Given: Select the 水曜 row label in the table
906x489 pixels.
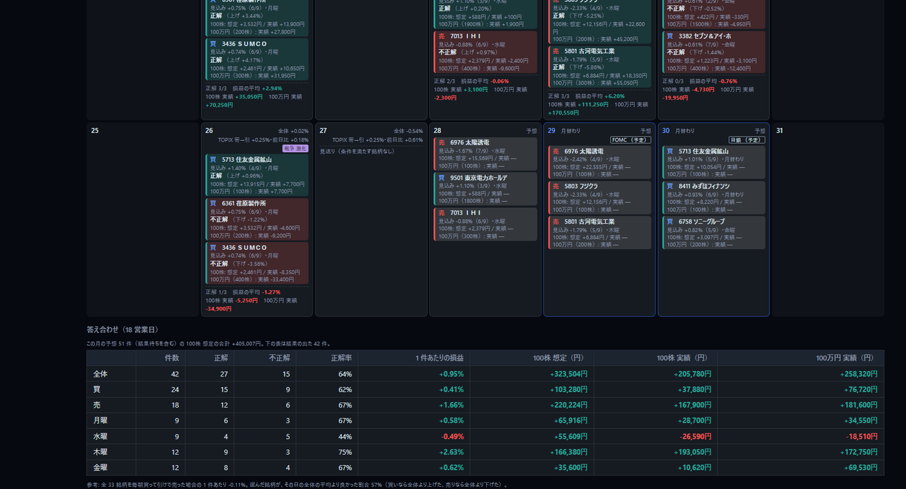Looking at the screenshot, I should [101, 436].
